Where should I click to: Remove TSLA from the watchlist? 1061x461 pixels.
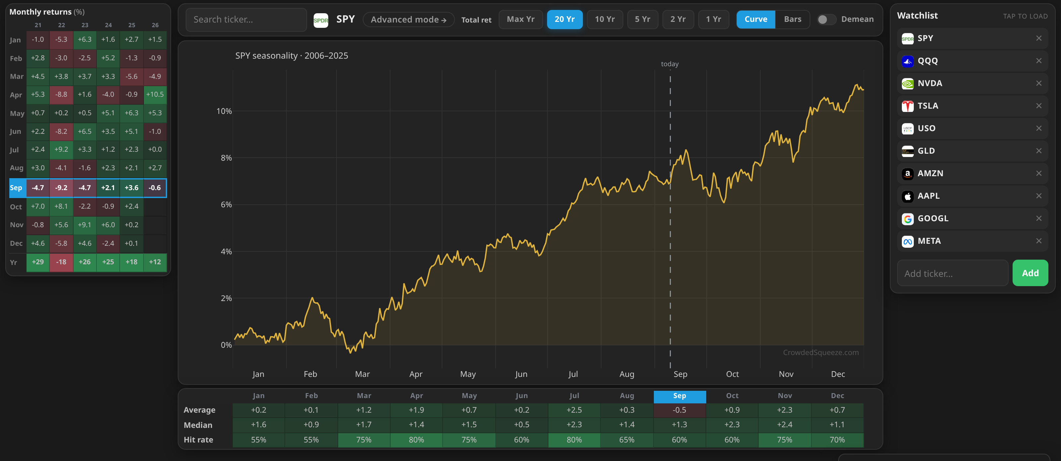(1038, 106)
